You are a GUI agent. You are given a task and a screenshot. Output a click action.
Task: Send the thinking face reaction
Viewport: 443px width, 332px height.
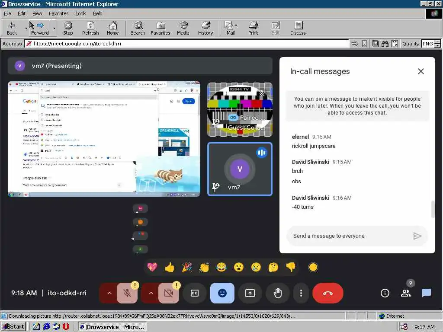[x=273, y=267]
